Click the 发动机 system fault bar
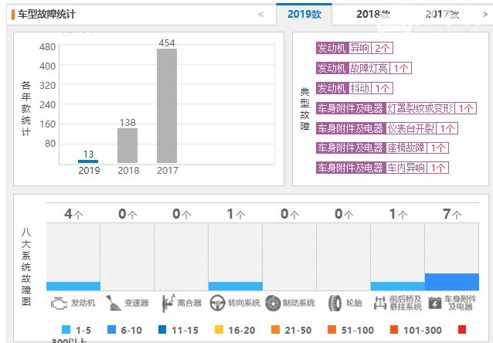Image resolution: width=493 pixels, height=343 pixels. [73, 286]
